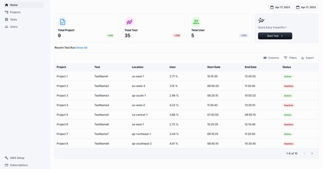Click Project 5 Active status badge
The width and height of the screenshot is (323, 169).
288,115
